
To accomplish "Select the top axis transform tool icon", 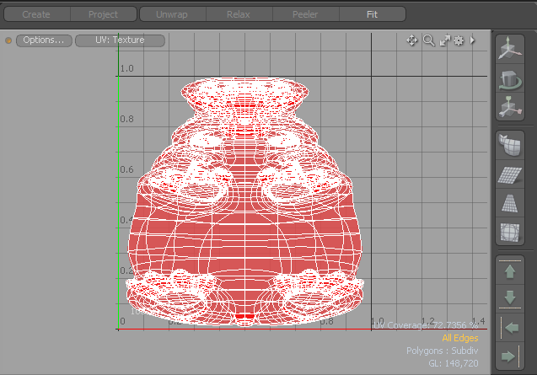I will (508, 50).
